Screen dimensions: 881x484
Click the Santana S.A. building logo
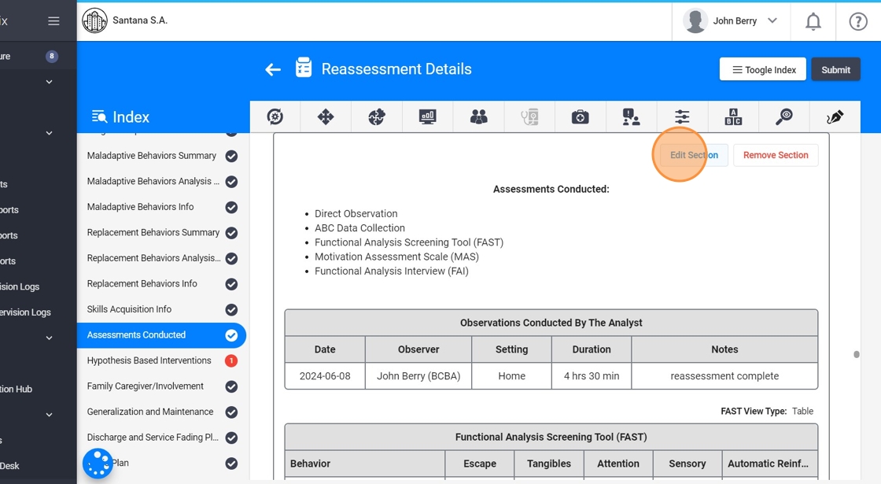pyautogui.click(x=94, y=20)
